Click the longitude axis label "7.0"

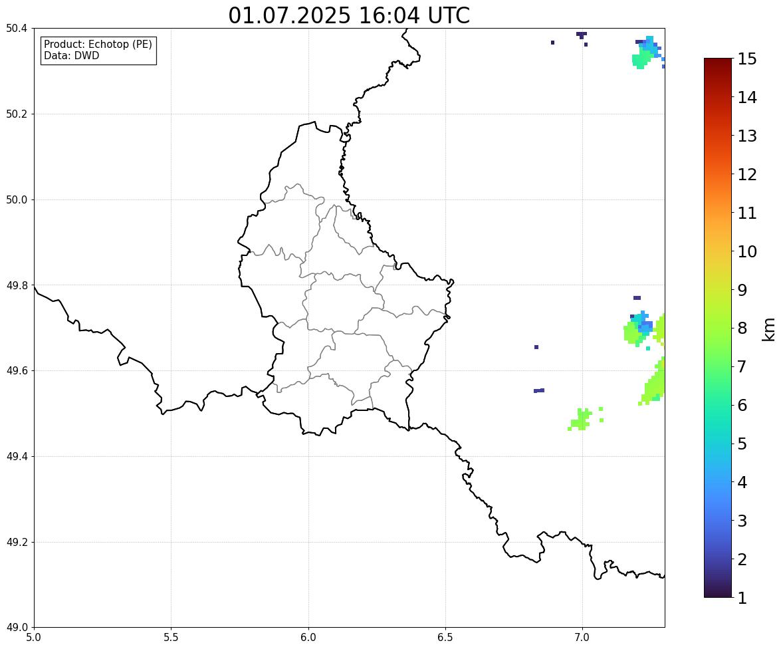pos(582,638)
